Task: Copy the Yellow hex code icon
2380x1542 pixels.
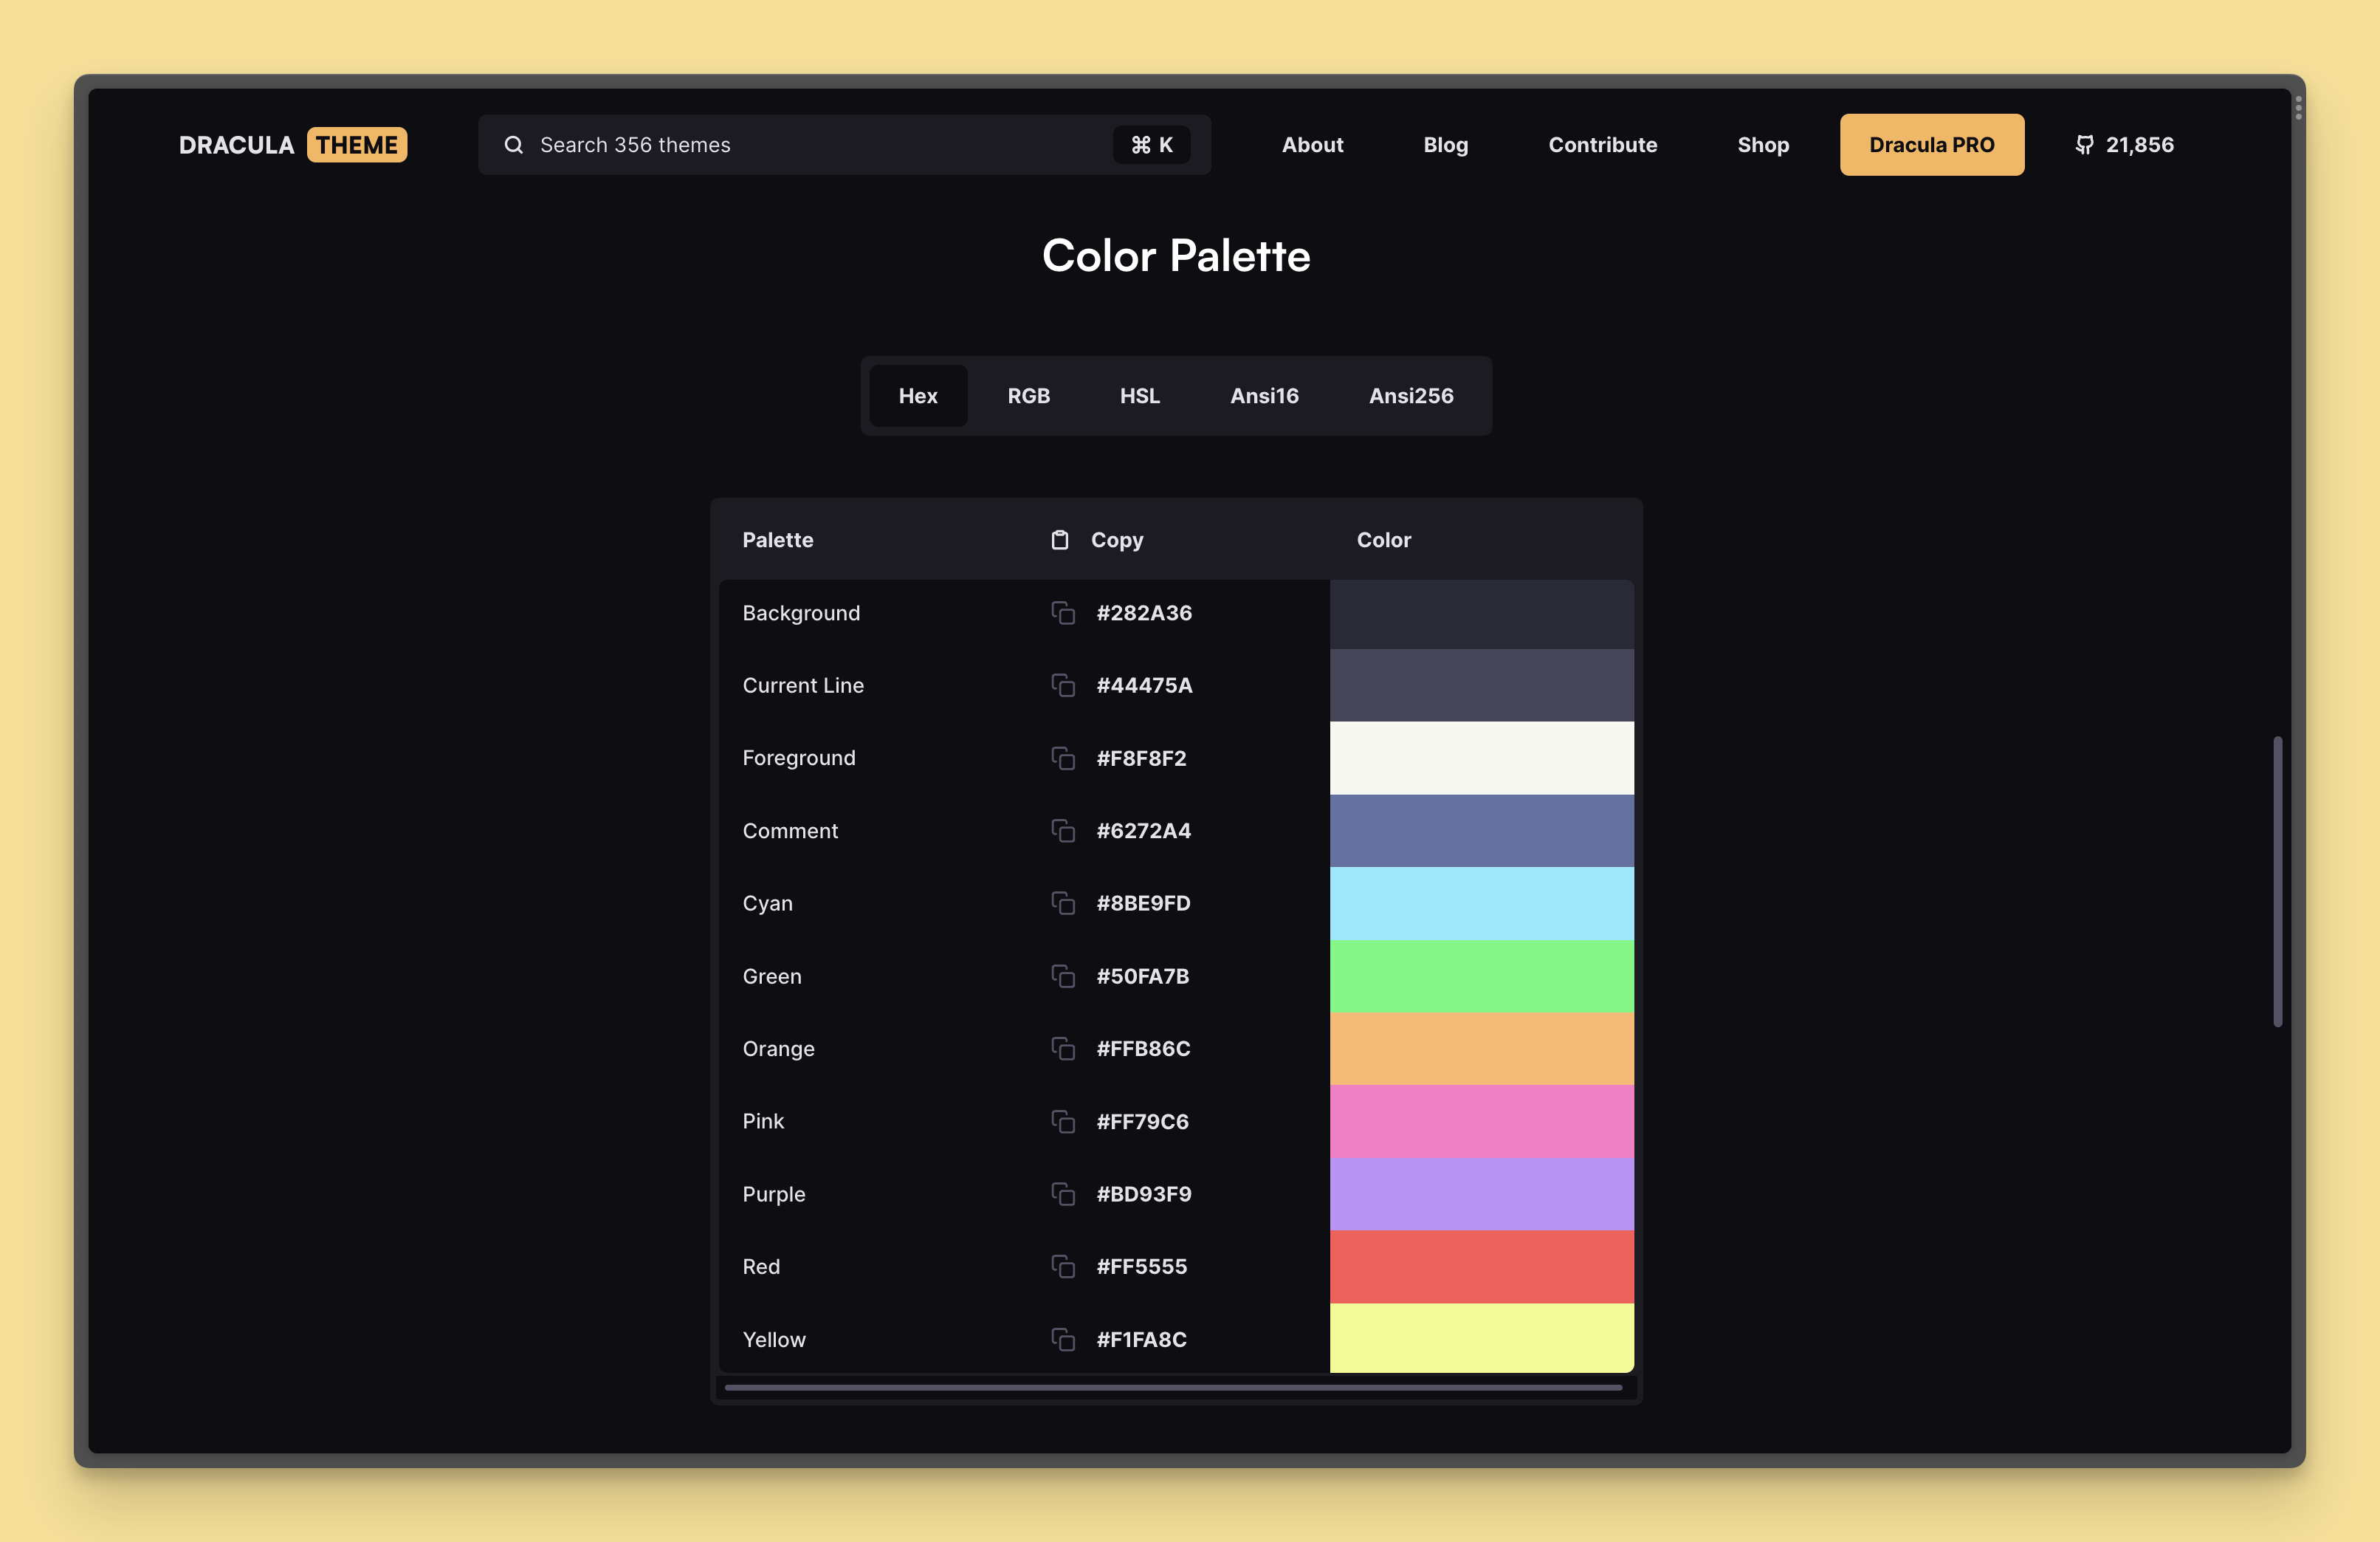Action: 1062,1339
